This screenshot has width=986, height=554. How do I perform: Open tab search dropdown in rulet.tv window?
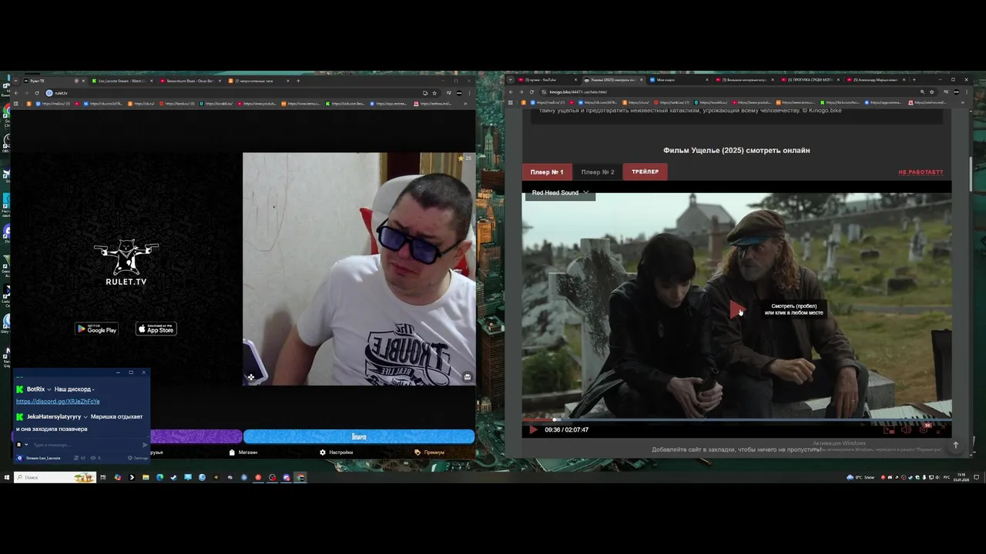pos(15,81)
